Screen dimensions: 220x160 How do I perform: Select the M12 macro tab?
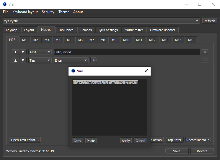click(152, 40)
